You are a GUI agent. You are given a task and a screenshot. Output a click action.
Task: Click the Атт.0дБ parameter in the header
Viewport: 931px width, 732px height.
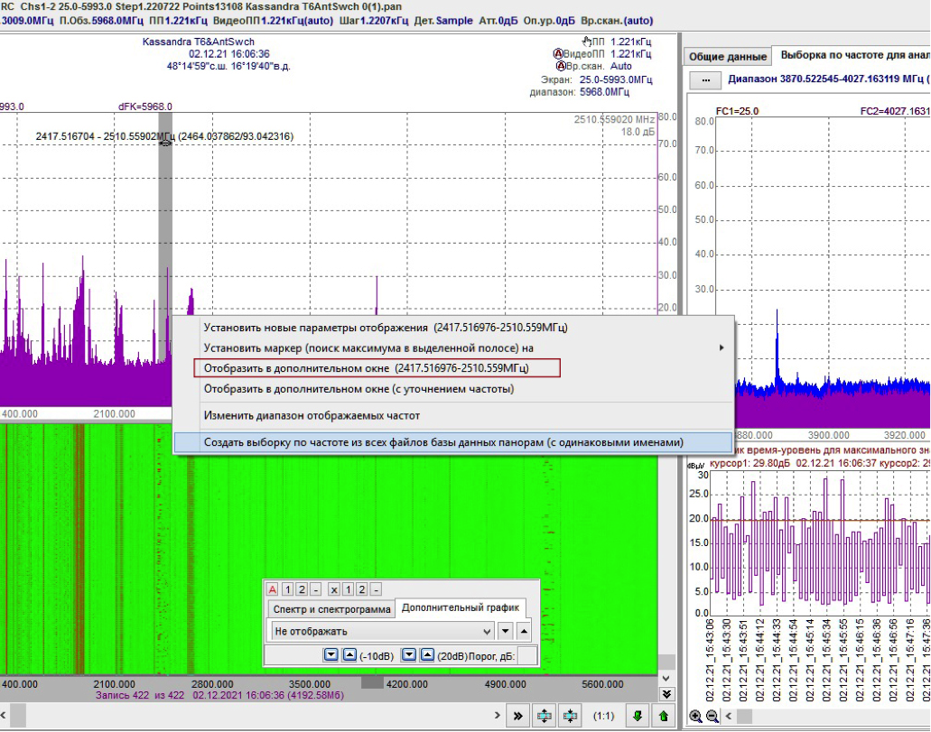click(x=498, y=21)
